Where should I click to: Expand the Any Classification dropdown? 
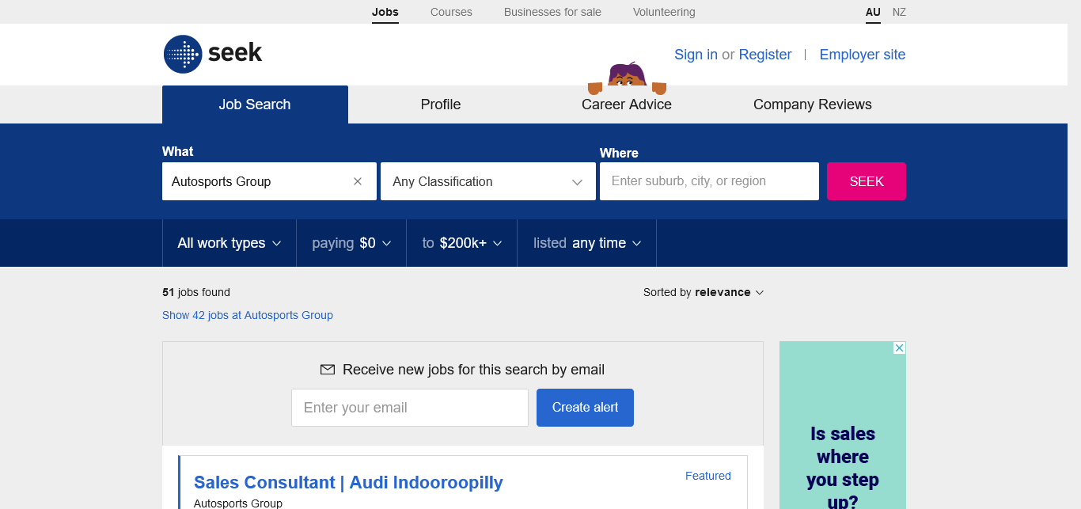(x=487, y=181)
